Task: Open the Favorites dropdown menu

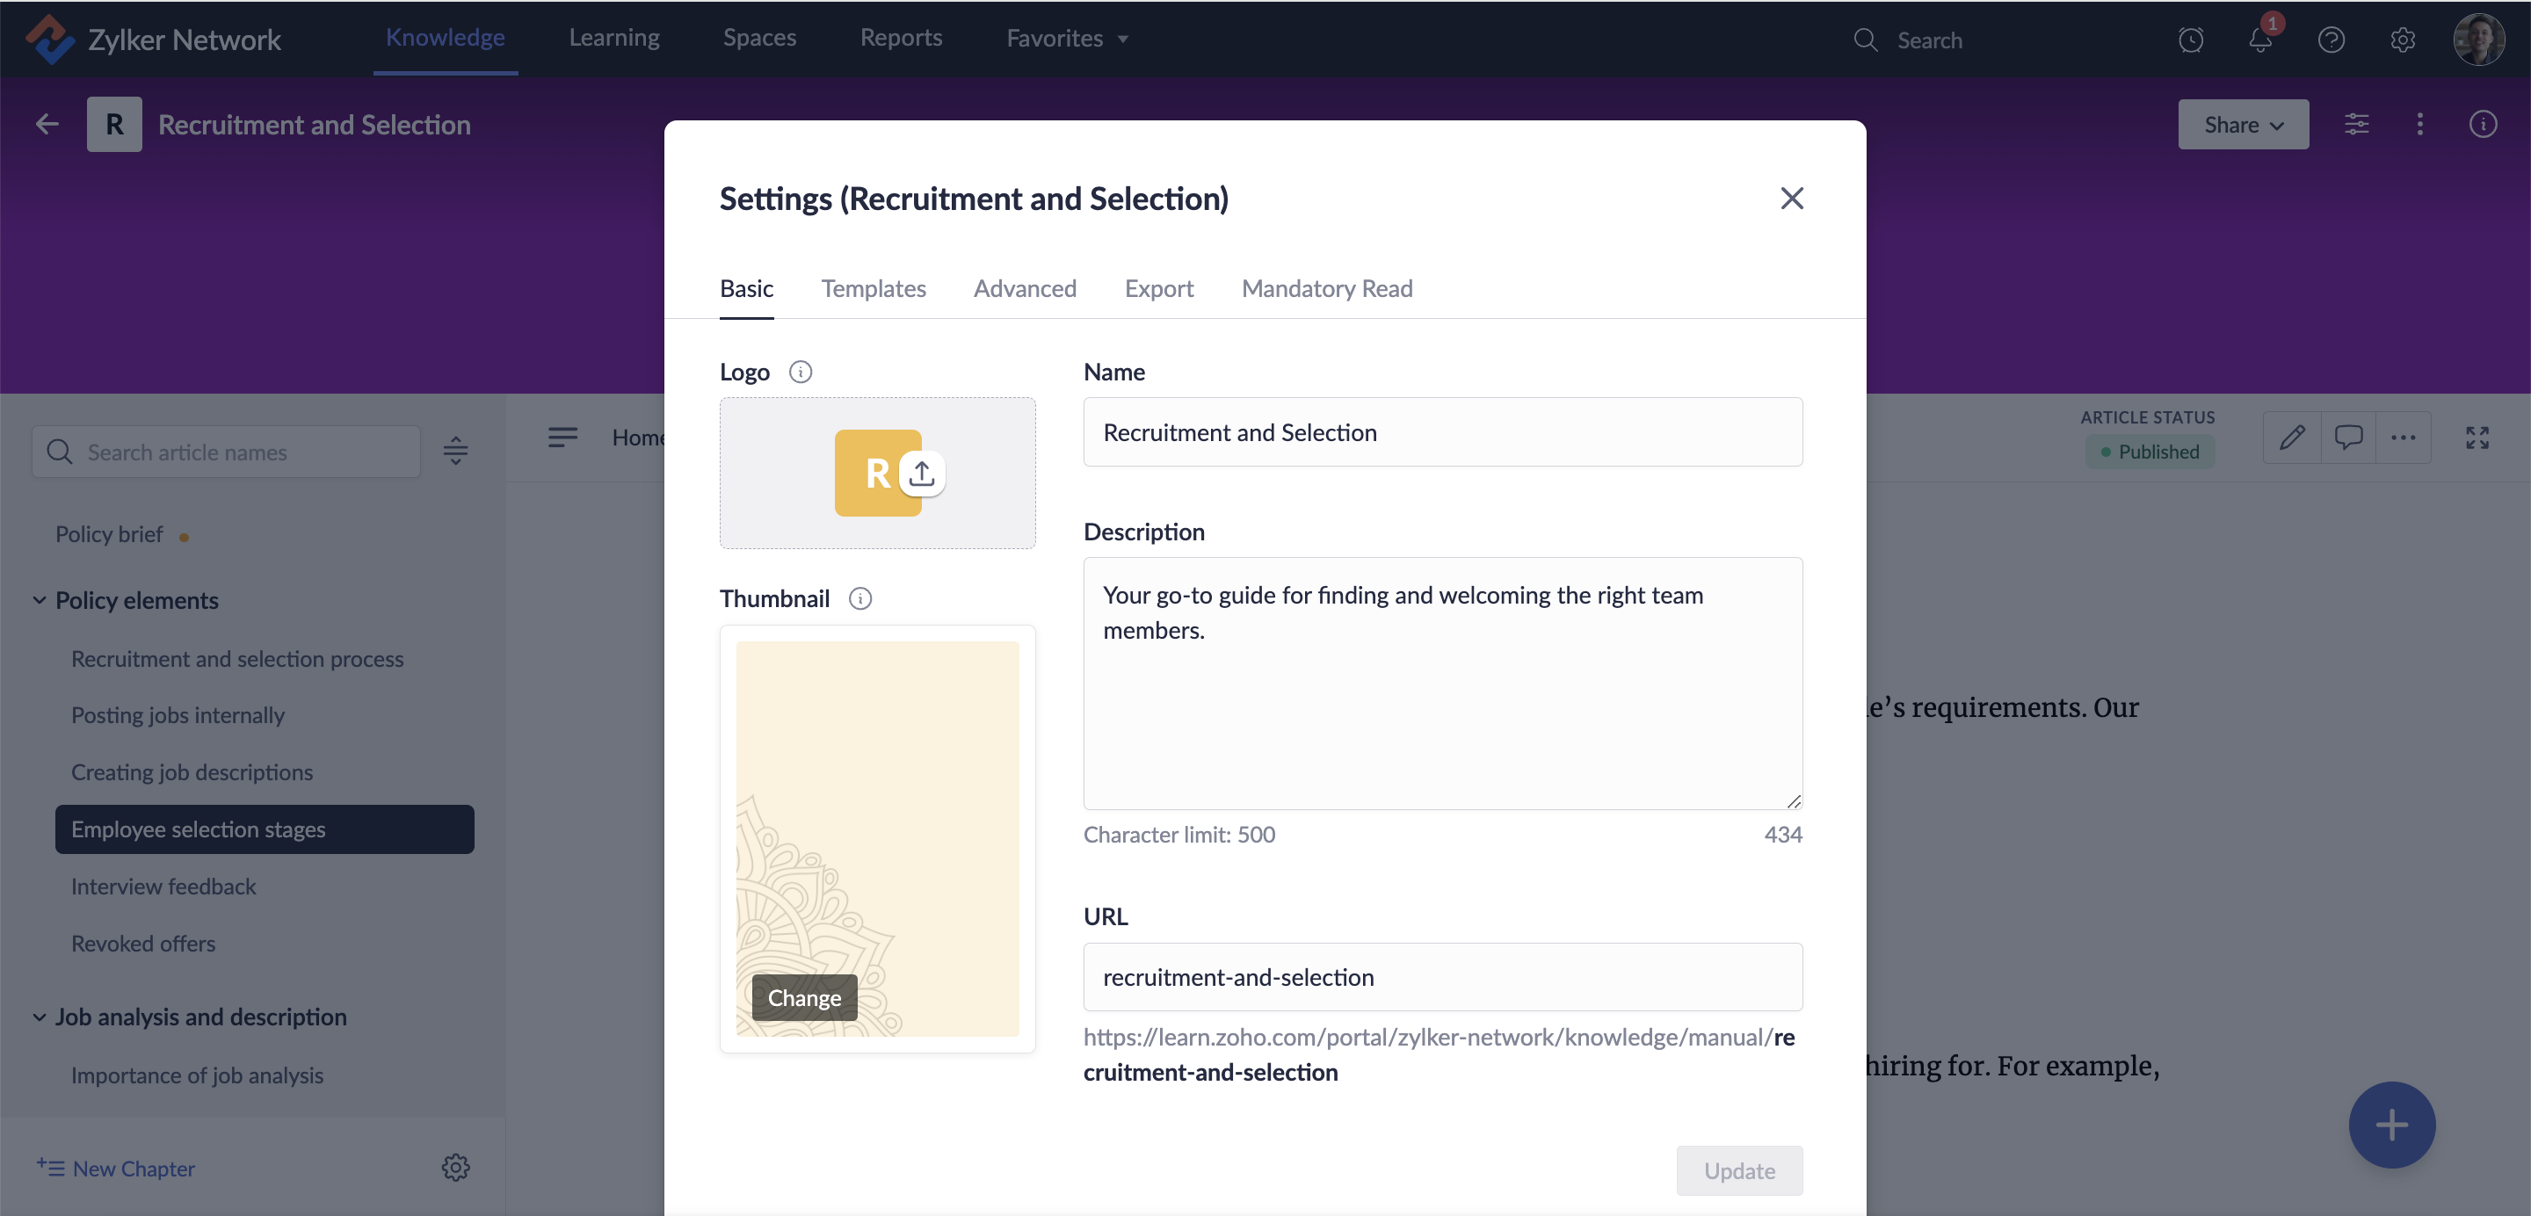Action: click(1066, 39)
